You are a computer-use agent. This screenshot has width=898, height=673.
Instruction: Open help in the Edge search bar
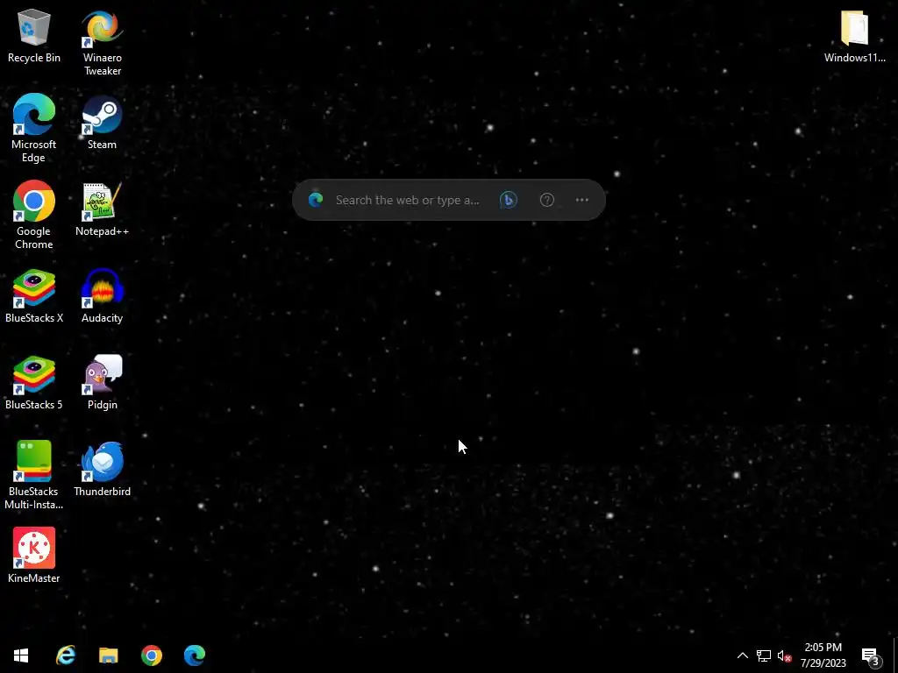[x=547, y=200]
